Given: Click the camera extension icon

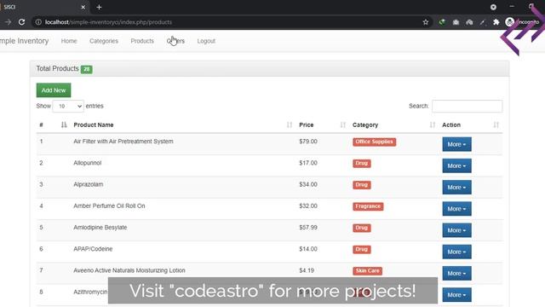Looking at the screenshot, I should (456, 22).
